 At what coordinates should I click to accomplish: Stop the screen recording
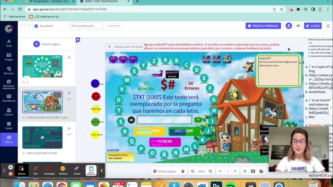[10, 173]
